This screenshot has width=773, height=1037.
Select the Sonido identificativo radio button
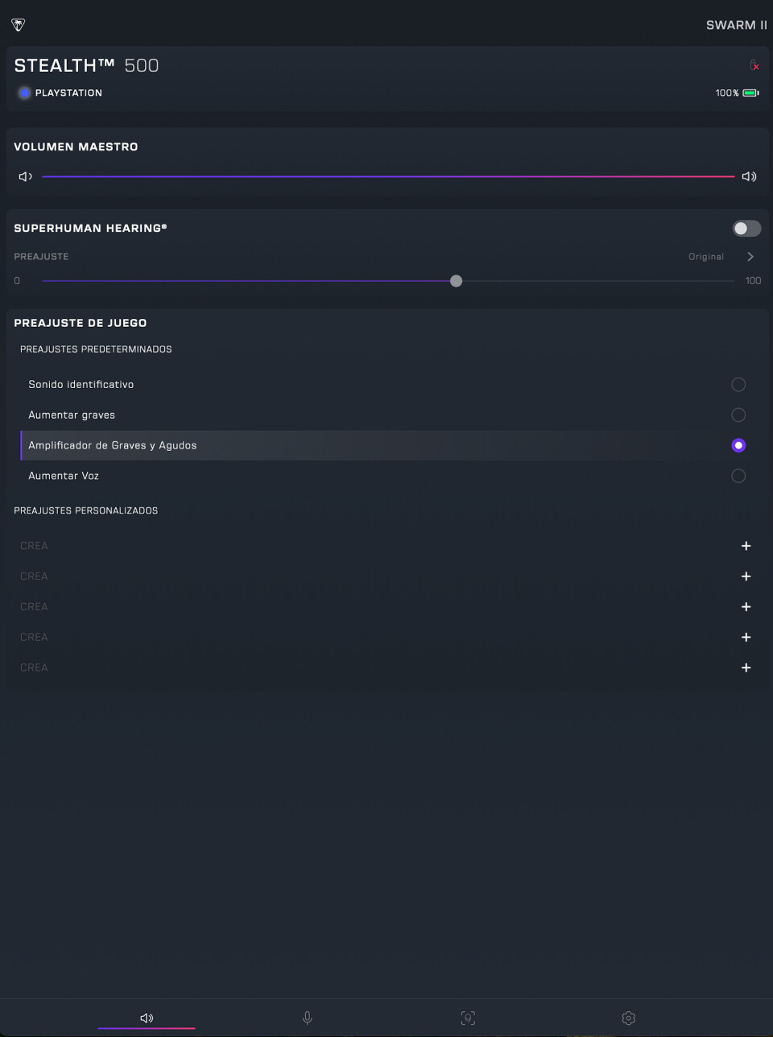738,385
